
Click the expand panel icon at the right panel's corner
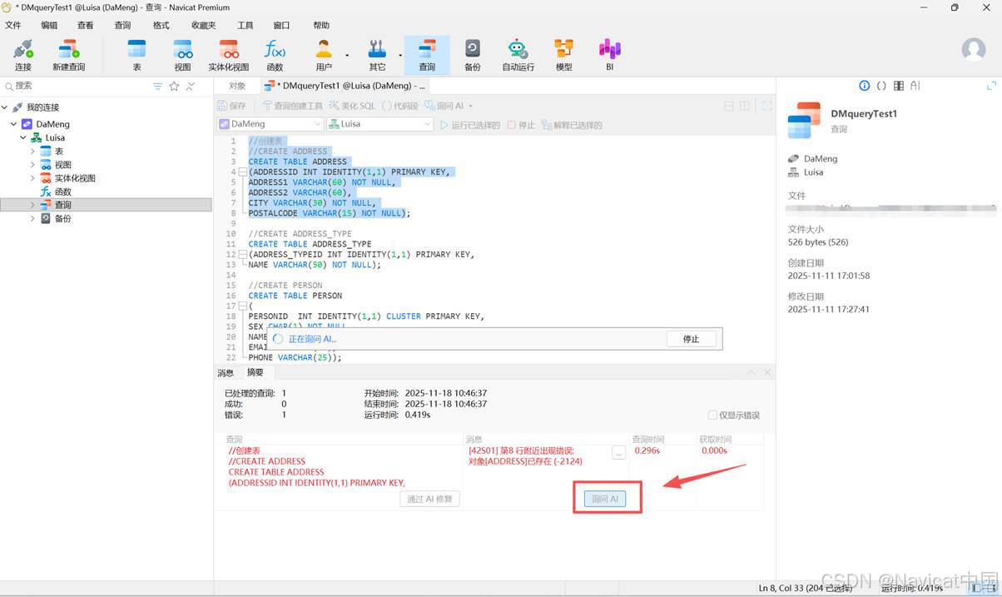click(x=991, y=86)
